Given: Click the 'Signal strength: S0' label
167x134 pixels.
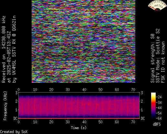Looking at the screenshot, I should pos(152,58).
